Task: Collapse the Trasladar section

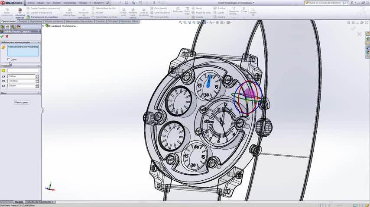Action: pos(39,66)
